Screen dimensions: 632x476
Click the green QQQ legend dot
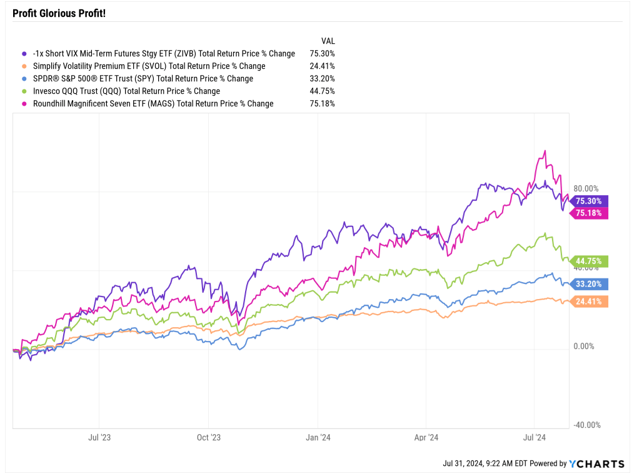click(24, 91)
